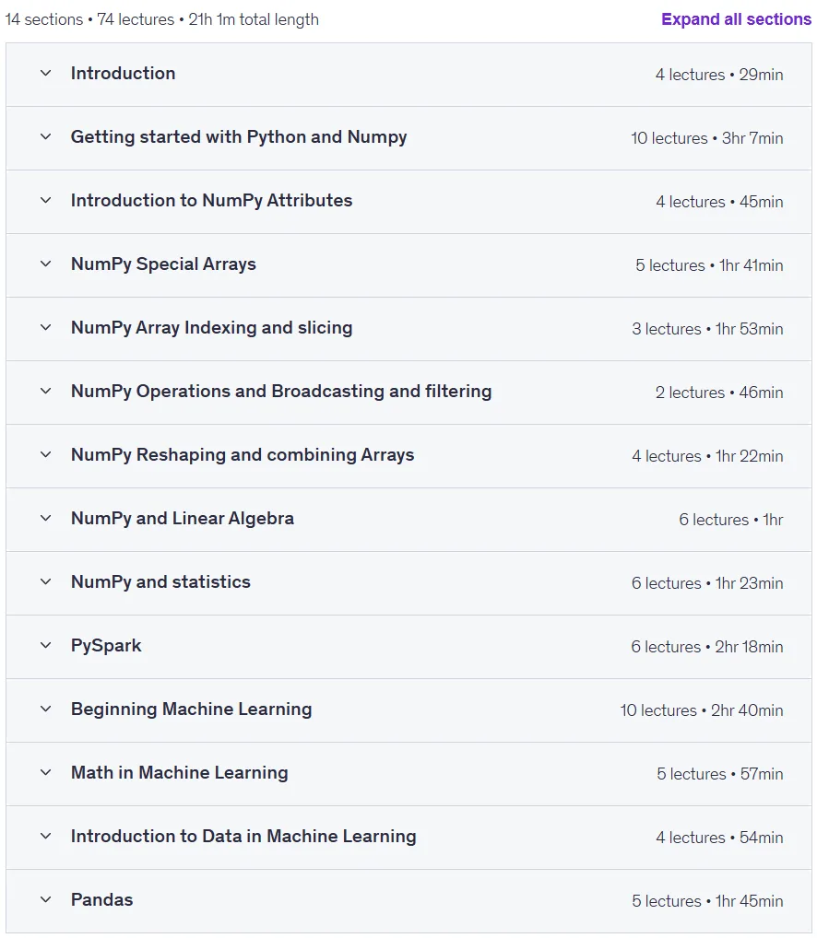Click the Beginning Machine Learning title
Image resolution: width=817 pixels, height=938 pixels.
[191, 709]
